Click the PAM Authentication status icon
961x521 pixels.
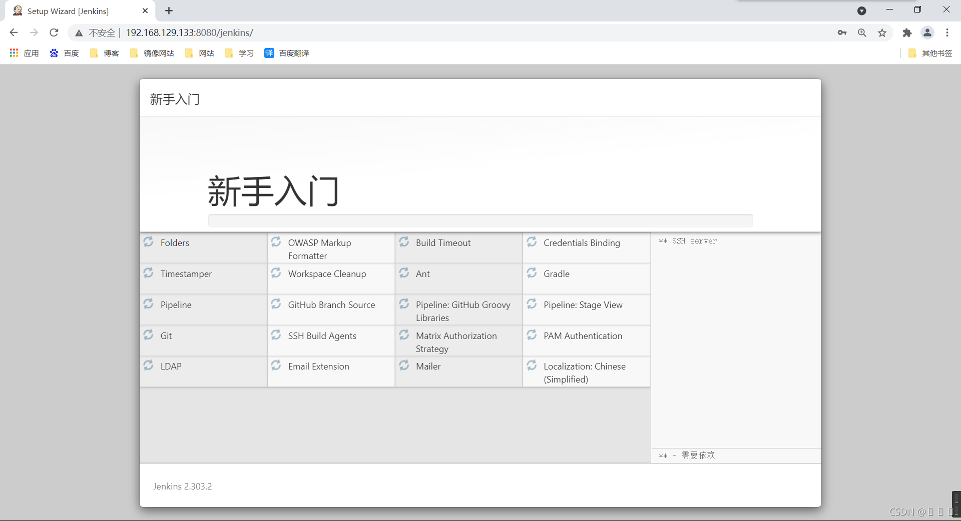(532, 335)
